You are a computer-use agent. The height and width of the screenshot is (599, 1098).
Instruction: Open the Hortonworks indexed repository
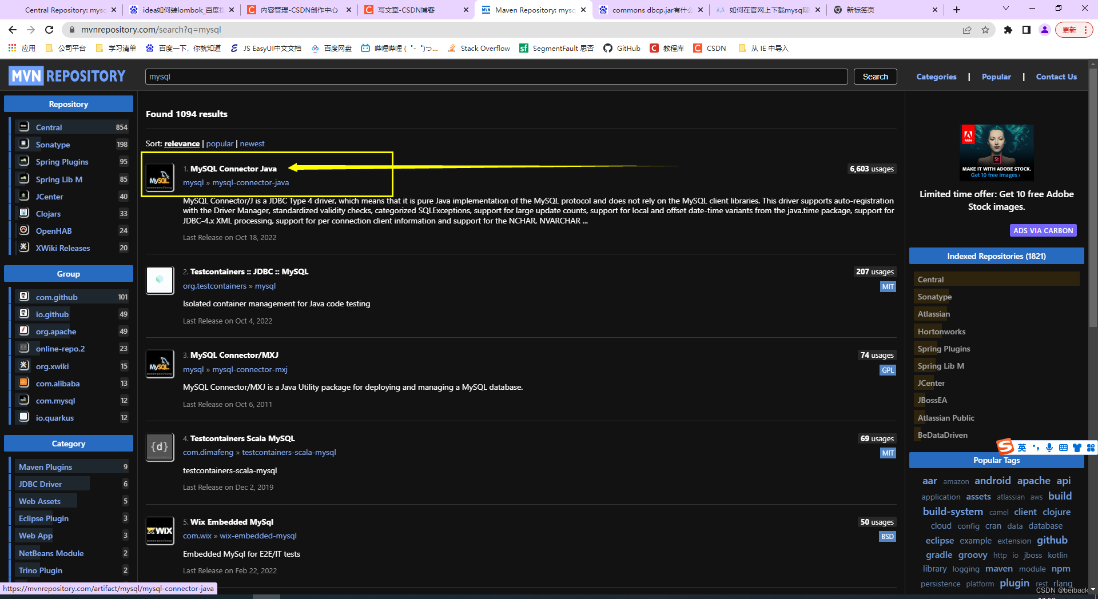click(x=941, y=332)
